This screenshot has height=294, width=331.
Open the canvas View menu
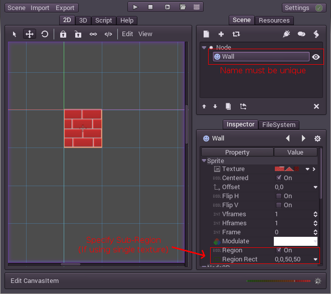click(145, 34)
